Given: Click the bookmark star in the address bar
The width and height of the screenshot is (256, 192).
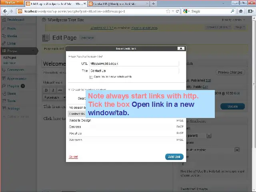Looking at the screenshot, I should [x=168, y=11].
